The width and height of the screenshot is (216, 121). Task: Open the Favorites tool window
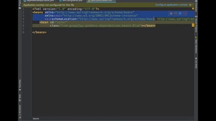pyautogui.click(x=20, y=85)
